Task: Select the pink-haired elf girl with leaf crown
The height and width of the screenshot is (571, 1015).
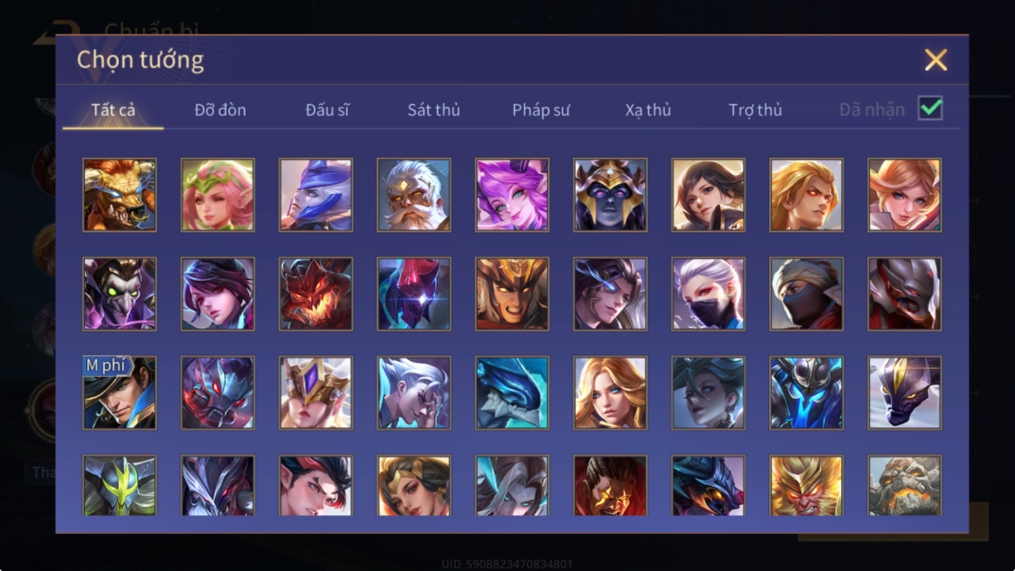Action: (x=217, y=195)
